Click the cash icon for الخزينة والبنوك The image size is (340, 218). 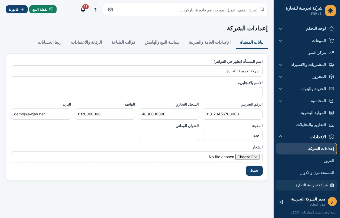[x=331, y=89]
